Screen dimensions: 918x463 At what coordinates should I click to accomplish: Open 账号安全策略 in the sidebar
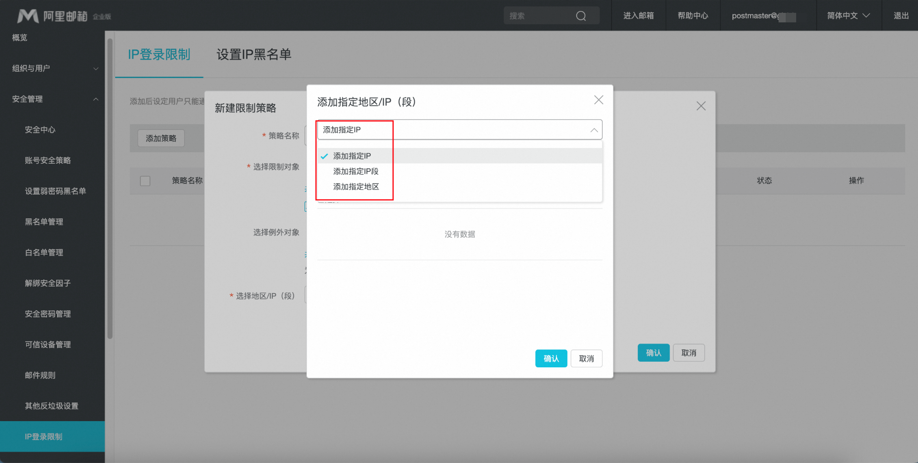pyautogui.click(x=52, y=160)
